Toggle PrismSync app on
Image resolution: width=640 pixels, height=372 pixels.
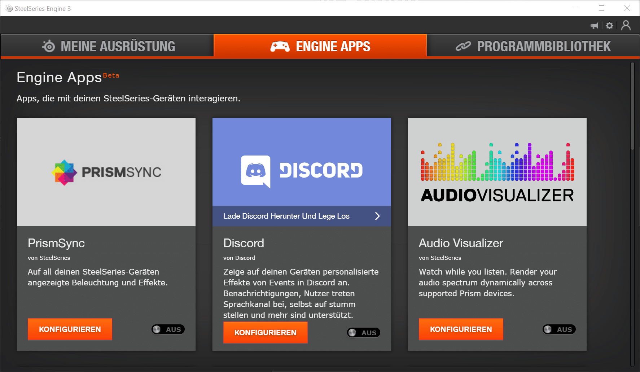[x=168, y=329]
